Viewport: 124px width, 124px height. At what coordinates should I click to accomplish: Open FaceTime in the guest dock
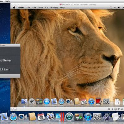coord(69,101)
